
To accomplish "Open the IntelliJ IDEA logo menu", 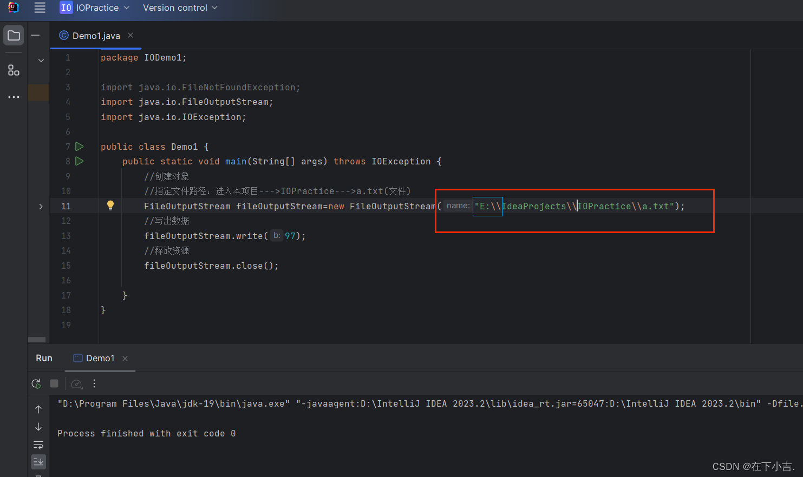I will (13, 8).
